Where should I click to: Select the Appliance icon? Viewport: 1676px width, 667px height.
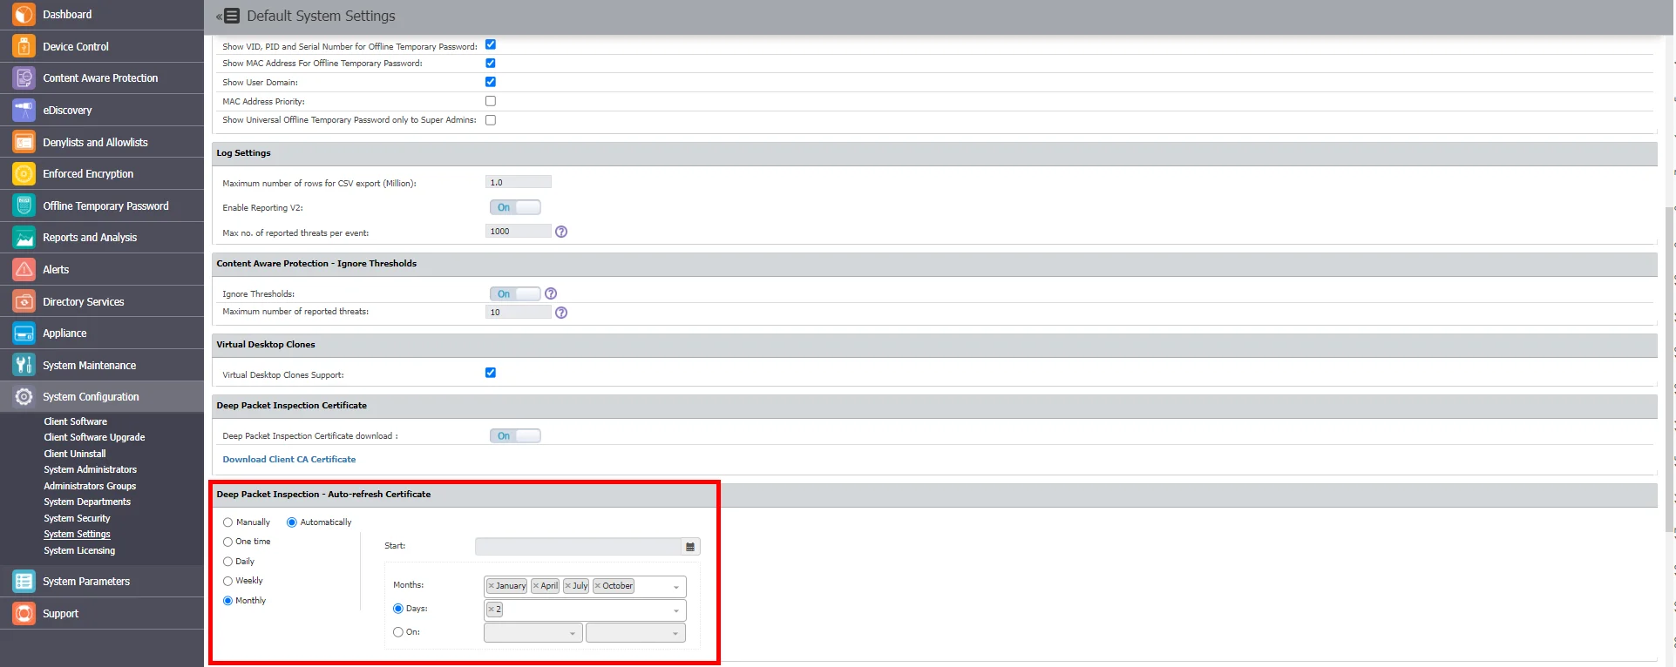(24, 333)
